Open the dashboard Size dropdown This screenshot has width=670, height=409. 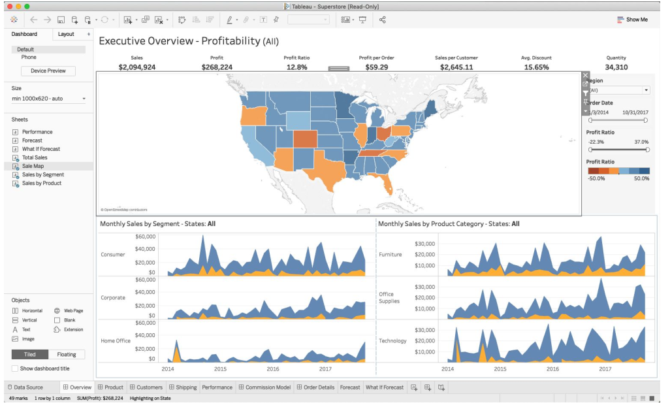click(48, 99)
